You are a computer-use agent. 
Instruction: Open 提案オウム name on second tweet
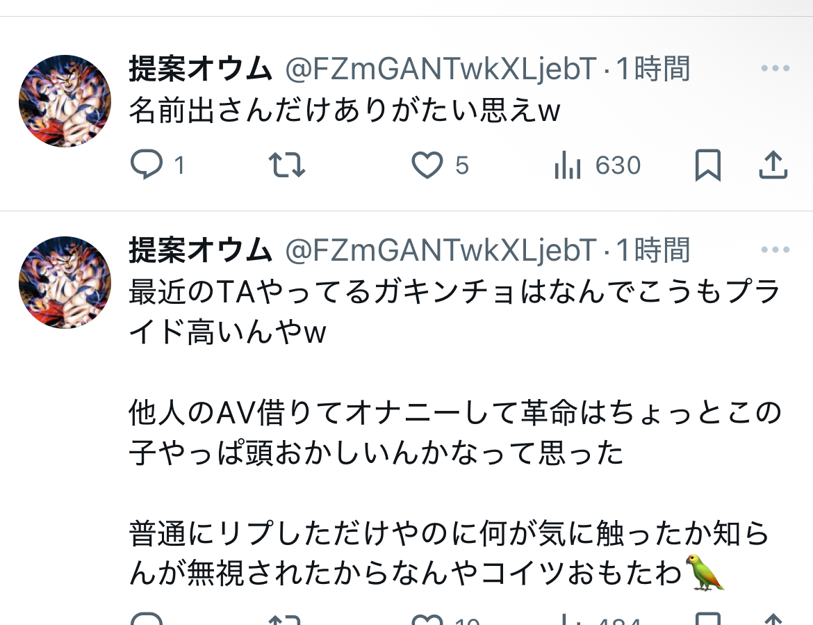[x=201, y=250]
